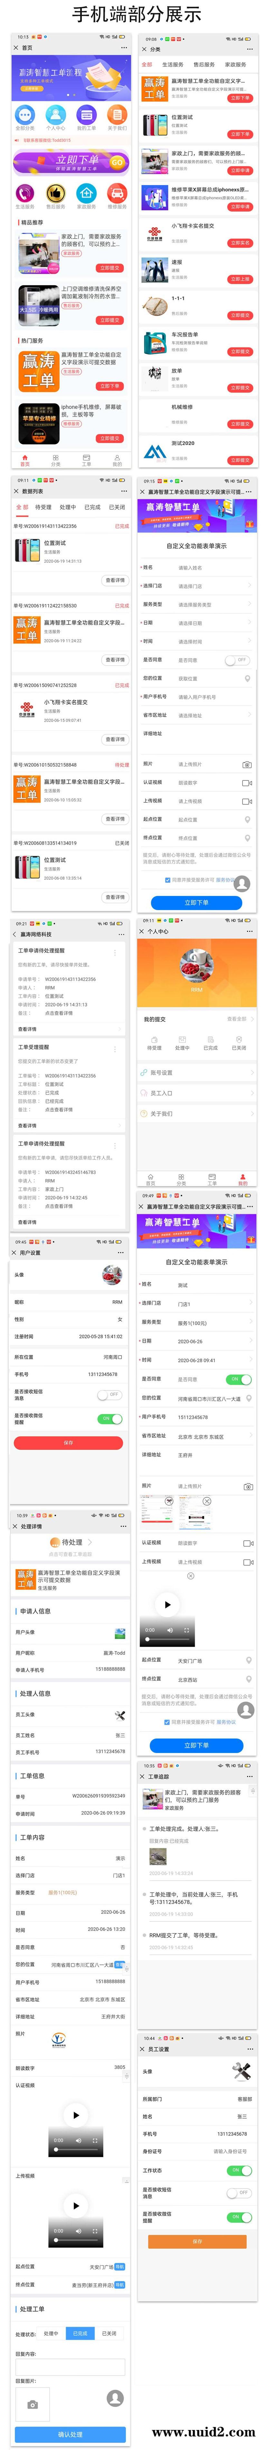Viewport: 267px width, 2450px height.
Task: Expand 关于我们 row in 个人中心
Action: point(198,1114)
